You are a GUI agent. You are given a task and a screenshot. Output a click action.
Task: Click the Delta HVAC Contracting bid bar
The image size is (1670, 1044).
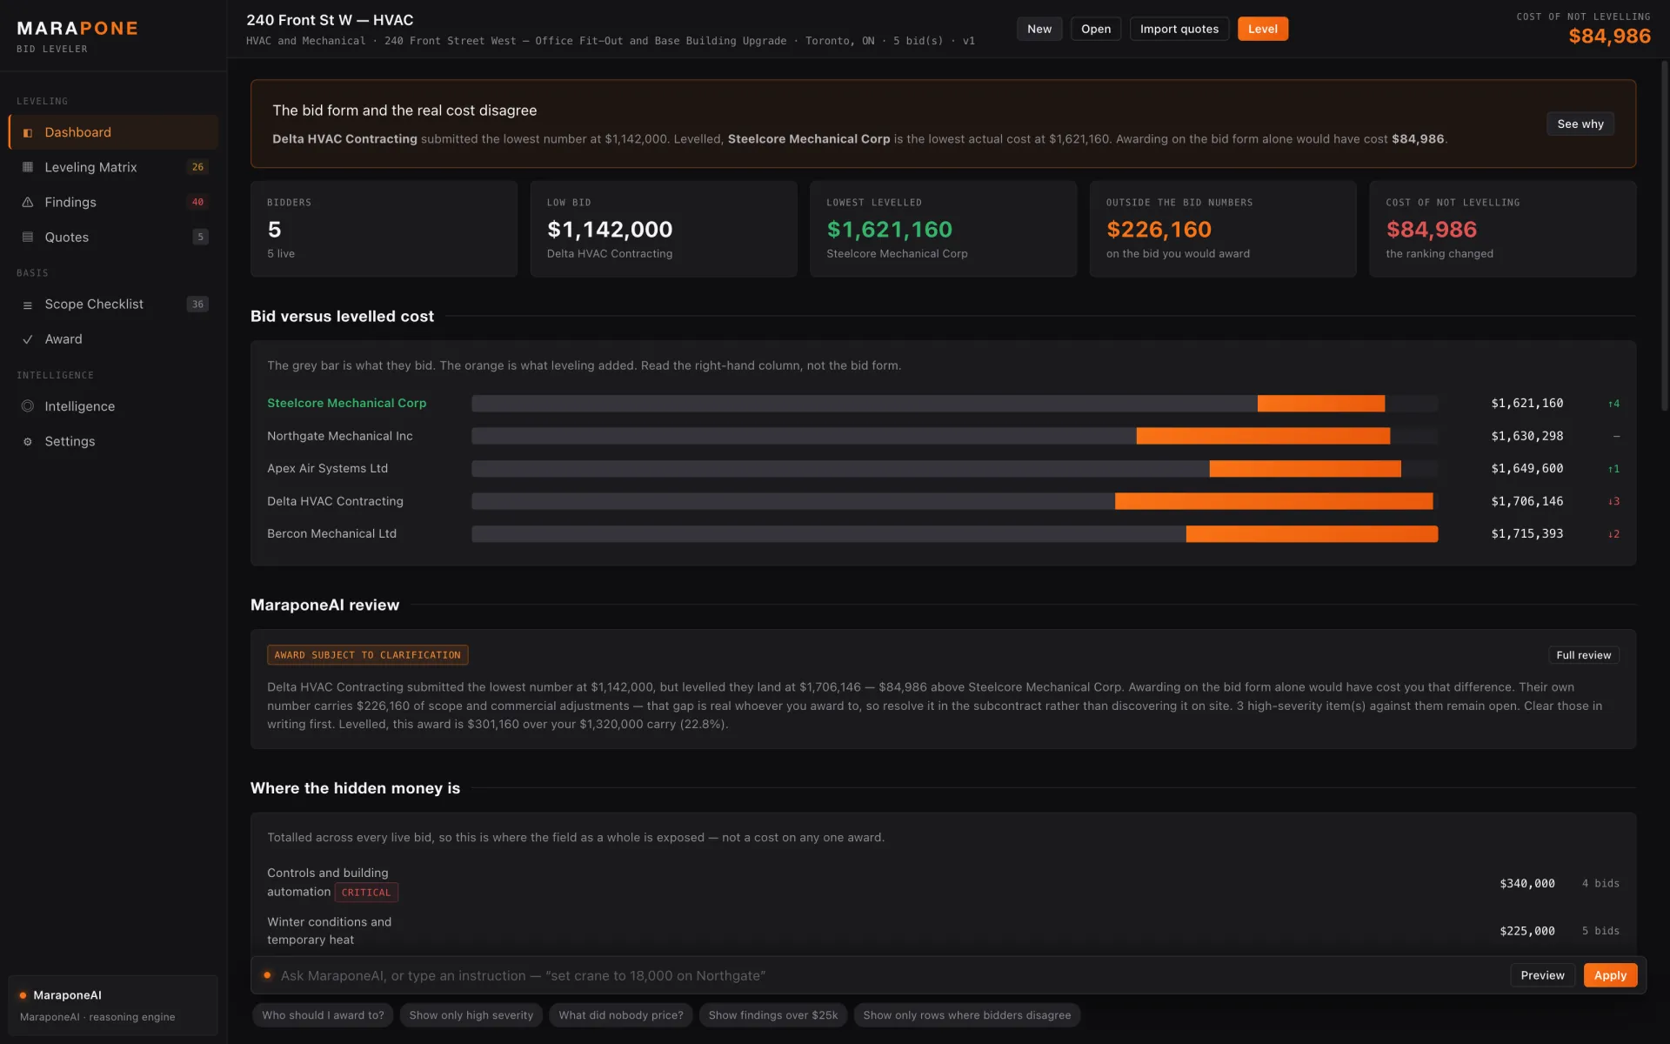[954, 501]
